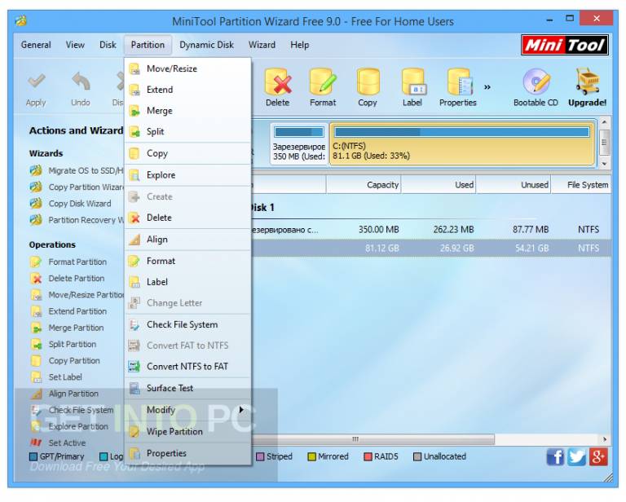Click the Undo arrow icon
The image size is (626, 502).
pyautogui.click(x=81, y=81)
